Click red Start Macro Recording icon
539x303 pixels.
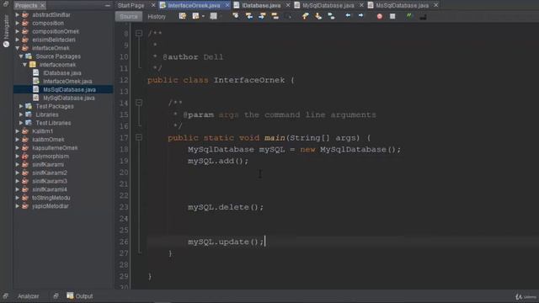pos(380,16)
